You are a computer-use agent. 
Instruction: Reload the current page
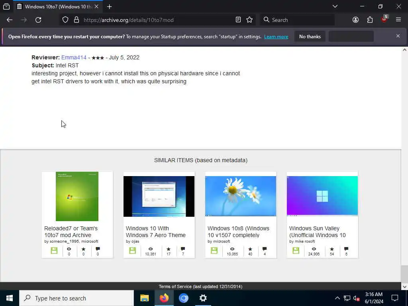coord(38,20)
